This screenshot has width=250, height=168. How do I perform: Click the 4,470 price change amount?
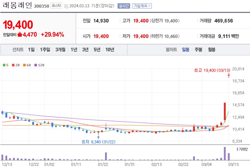pyautogui.click(x=30, y=35)
